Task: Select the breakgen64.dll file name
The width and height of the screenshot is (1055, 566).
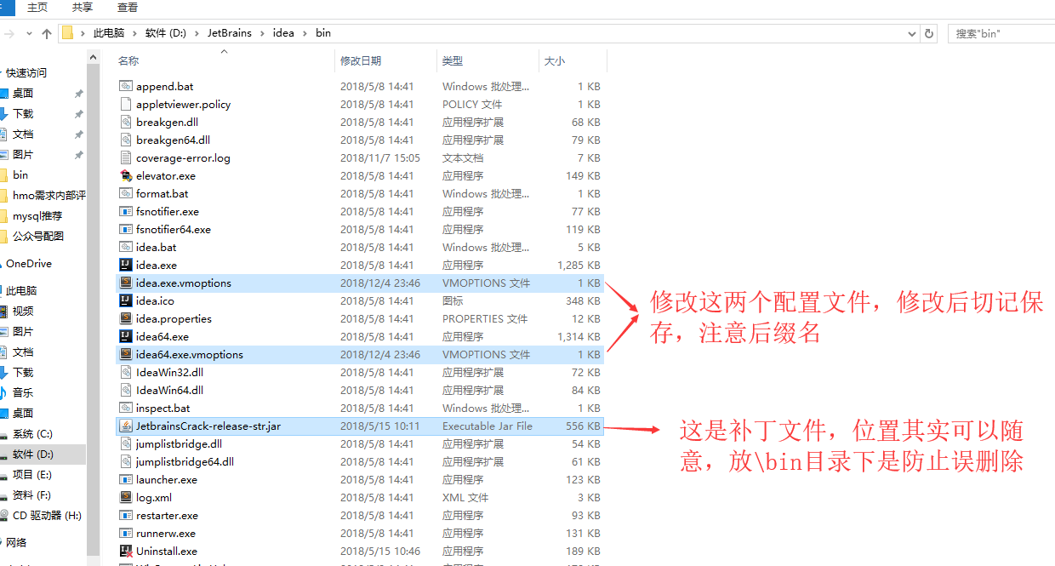Action: [x=173, y=140]
